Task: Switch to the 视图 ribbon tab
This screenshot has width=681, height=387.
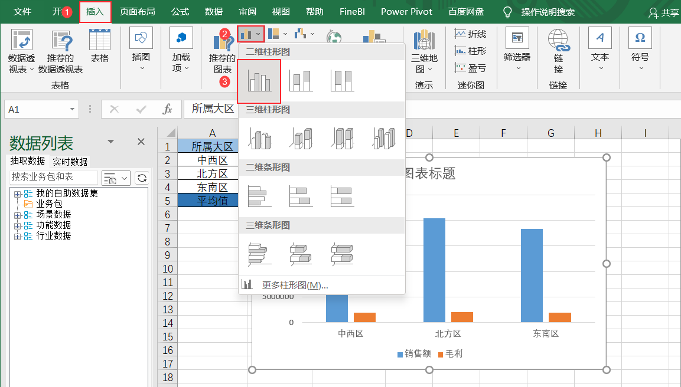Action: [x=281, y=12]
